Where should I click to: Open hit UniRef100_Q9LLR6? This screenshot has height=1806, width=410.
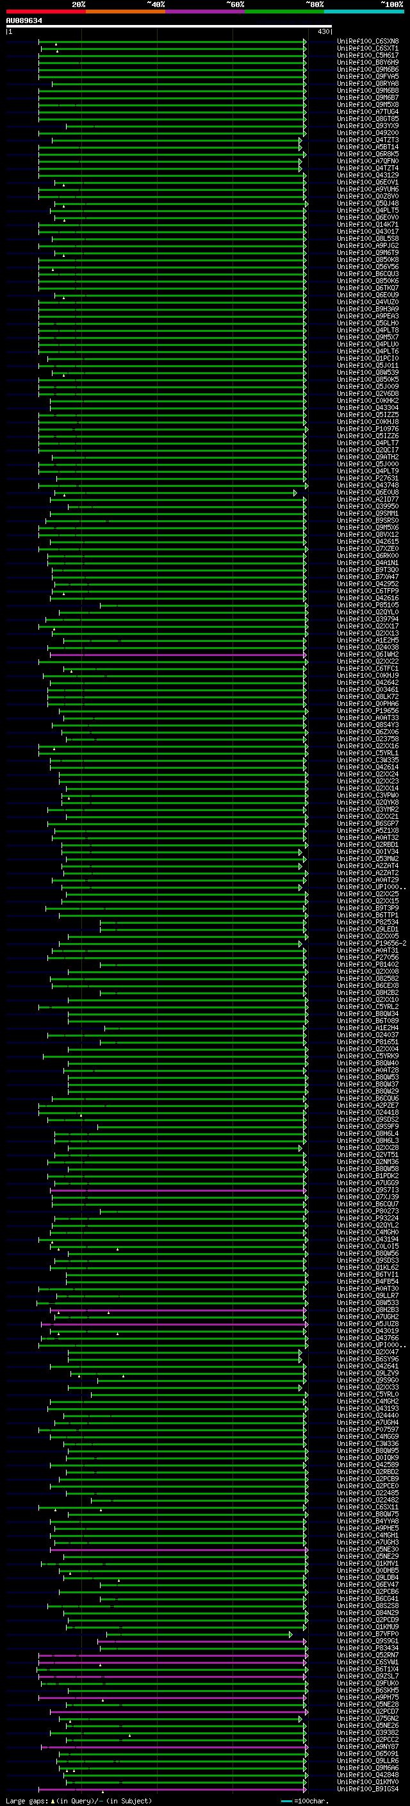click(367, 1761)
